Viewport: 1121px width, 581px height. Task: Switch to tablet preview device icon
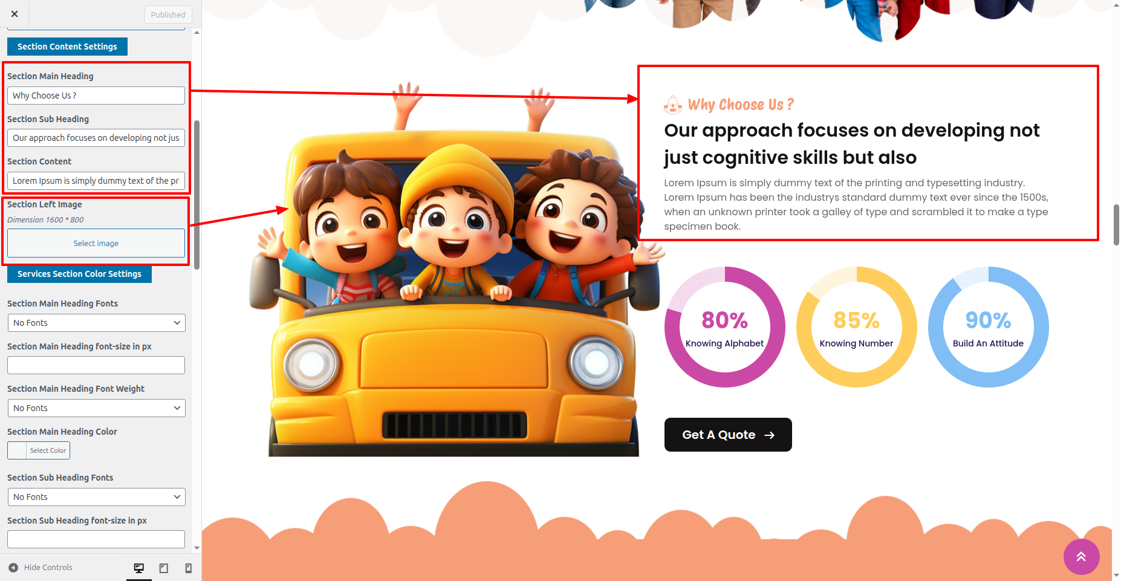click(163, 568)
